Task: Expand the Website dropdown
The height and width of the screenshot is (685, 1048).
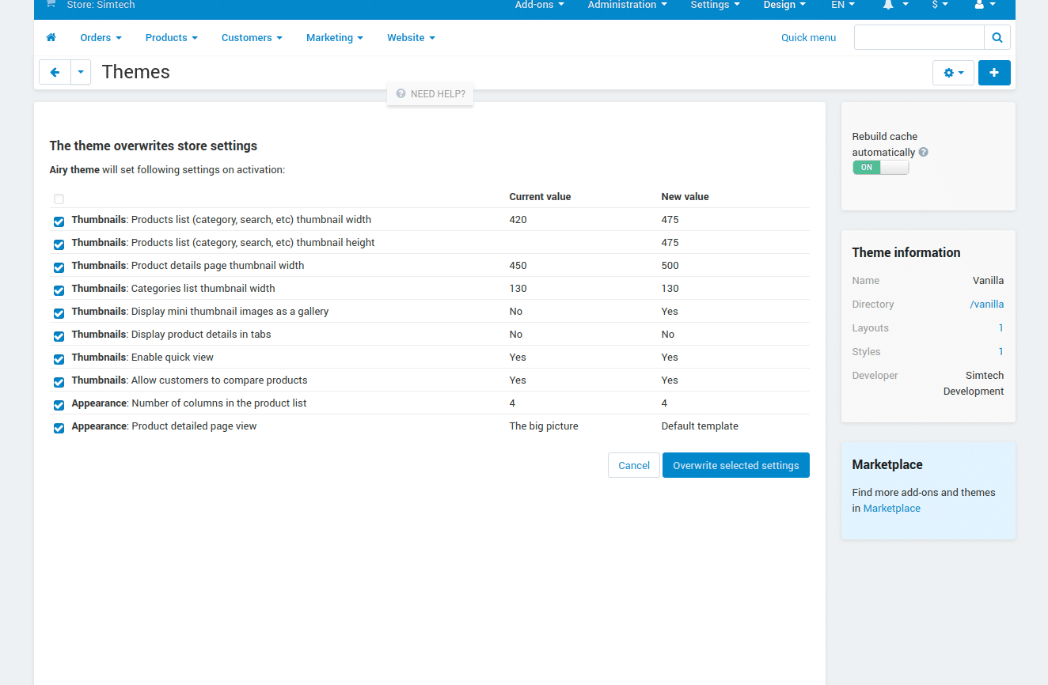Action: point(410,37)
